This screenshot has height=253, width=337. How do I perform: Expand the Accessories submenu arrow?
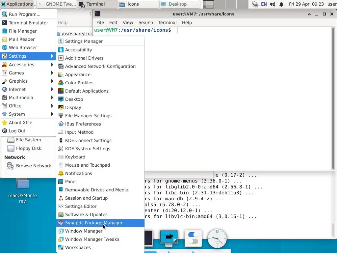tap(52, 65)
